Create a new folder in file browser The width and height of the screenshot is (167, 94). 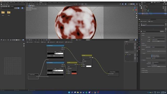coord(9,6)
